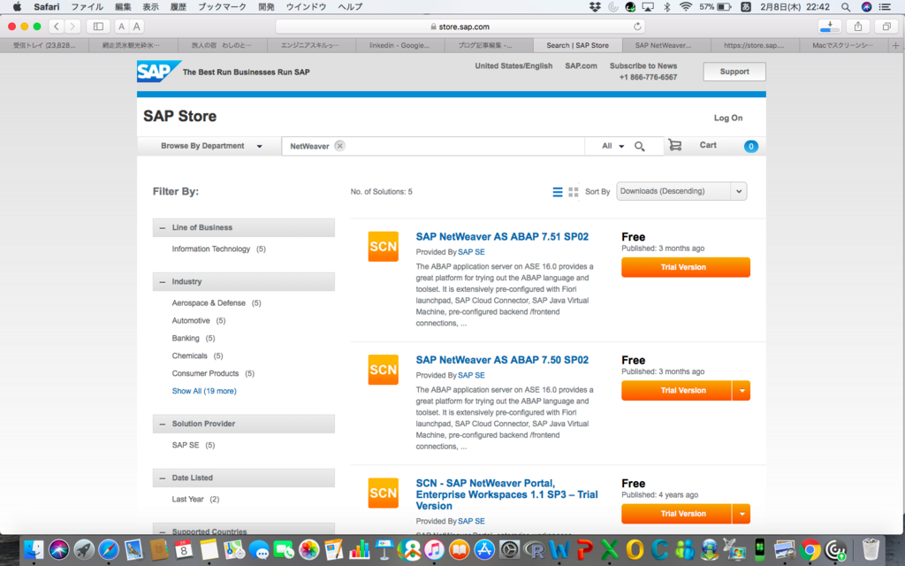
Task: Filter by SAP SE solution provider
Action: click(x=186, y=446)
